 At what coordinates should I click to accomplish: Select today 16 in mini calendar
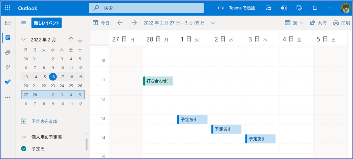(x=53, y=77)
